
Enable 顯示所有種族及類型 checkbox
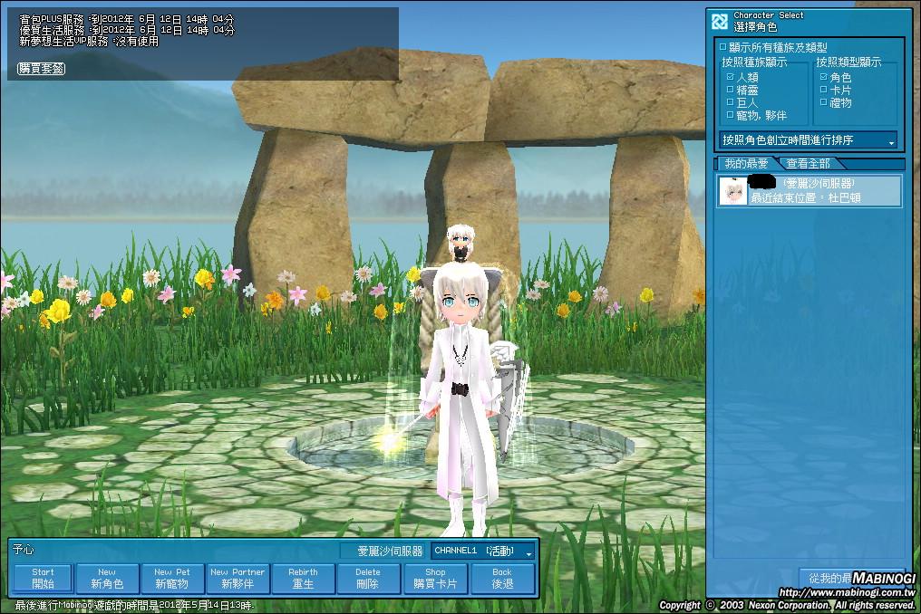723,47
